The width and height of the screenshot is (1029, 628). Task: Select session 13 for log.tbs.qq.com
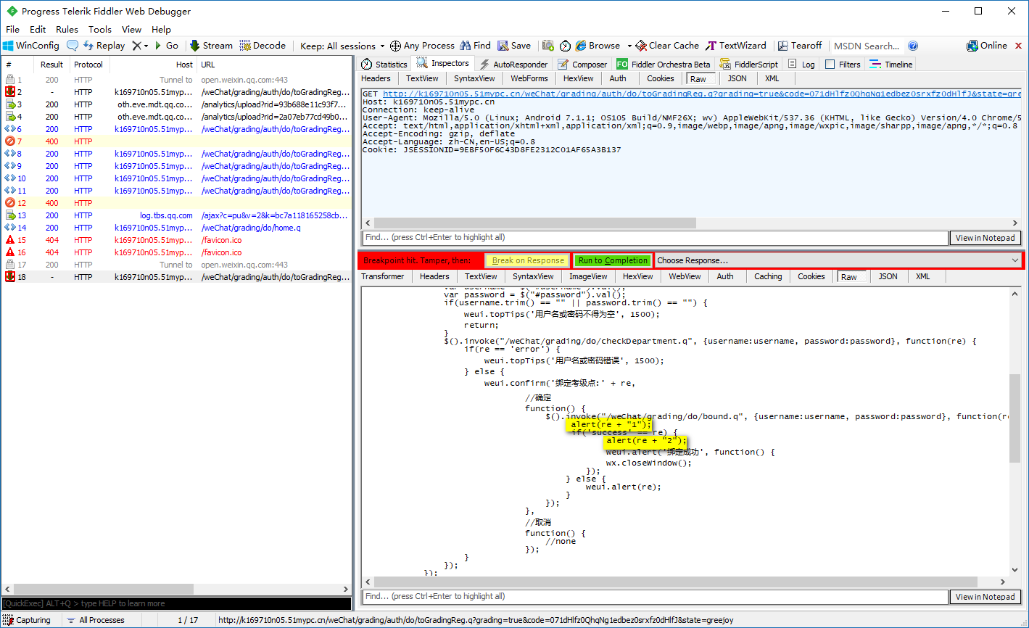(176, 215)
